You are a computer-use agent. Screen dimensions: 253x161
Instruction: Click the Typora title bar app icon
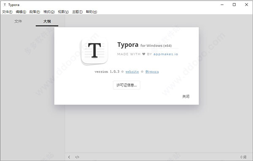tap(5, 5)
